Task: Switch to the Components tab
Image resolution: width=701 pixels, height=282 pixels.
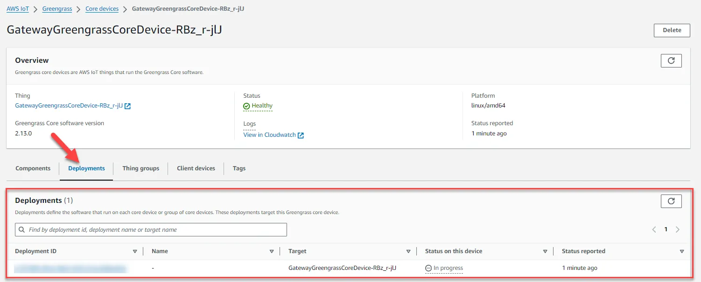Action: coord(33,168)
